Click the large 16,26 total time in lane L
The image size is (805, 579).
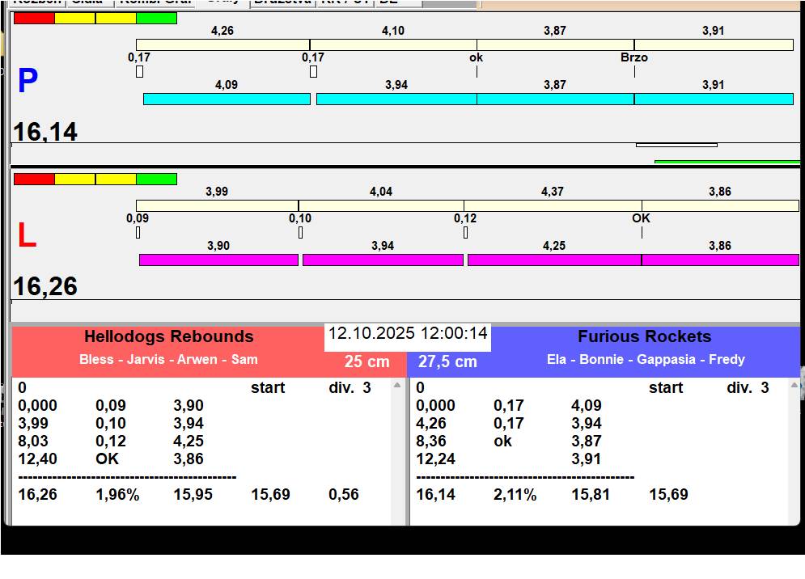tap(45, 286)
